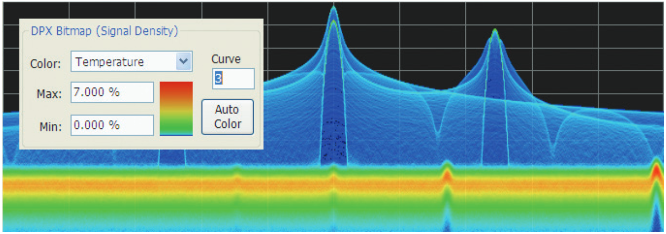The image size is (666, 234).
Task: Click the Max 7.000 % input field
Action: point(112,93)
